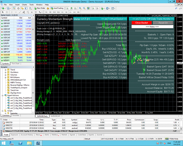Switch chart to Bar Chart mode
Screen dimensions: 183x146
point(67,8)
